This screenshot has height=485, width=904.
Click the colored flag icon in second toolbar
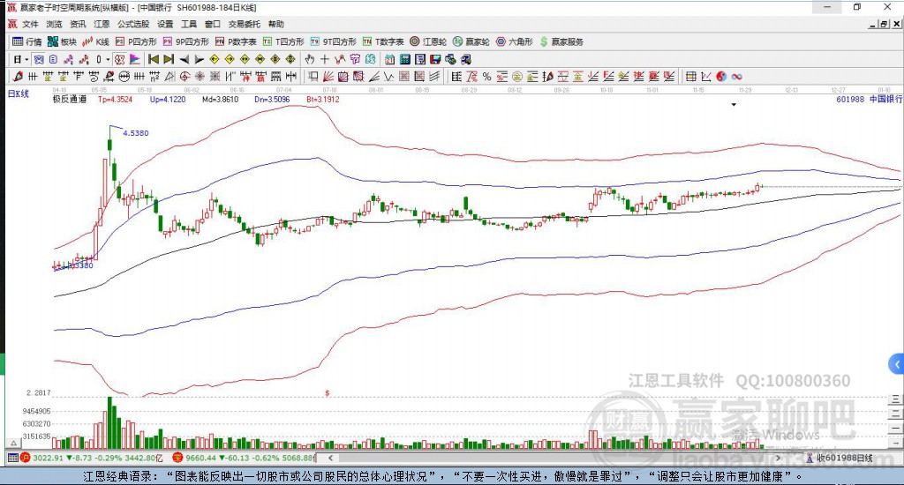click(x=134, y=59)
